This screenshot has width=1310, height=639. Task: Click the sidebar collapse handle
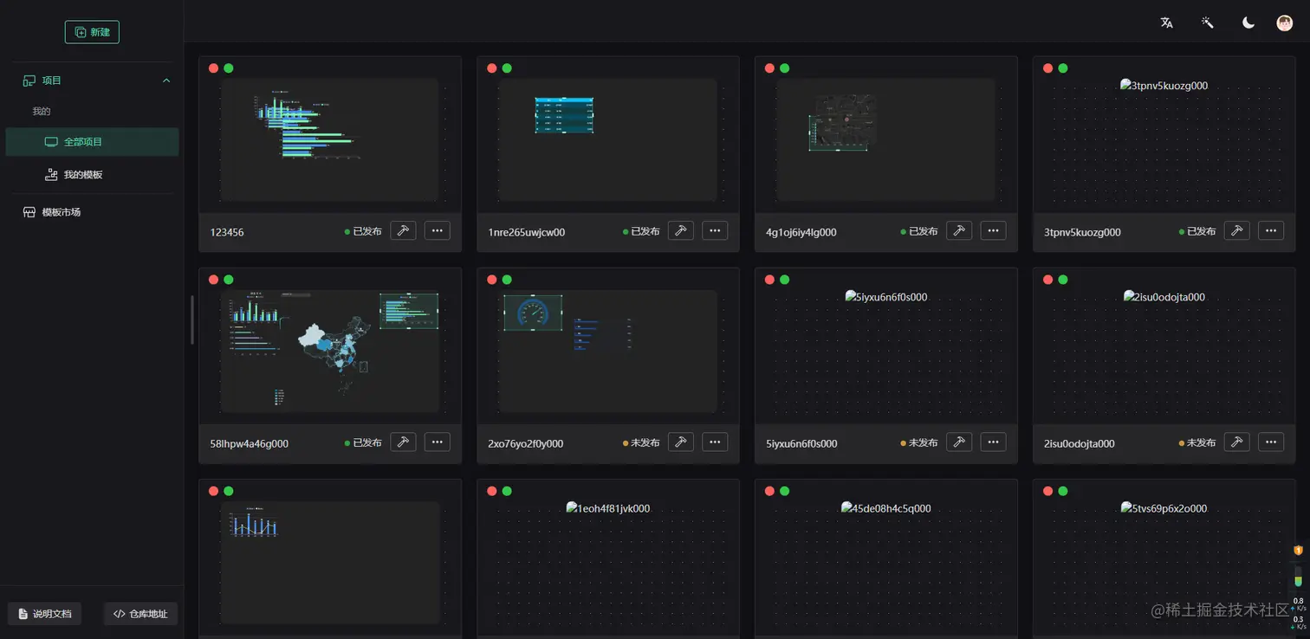point(192,319)
